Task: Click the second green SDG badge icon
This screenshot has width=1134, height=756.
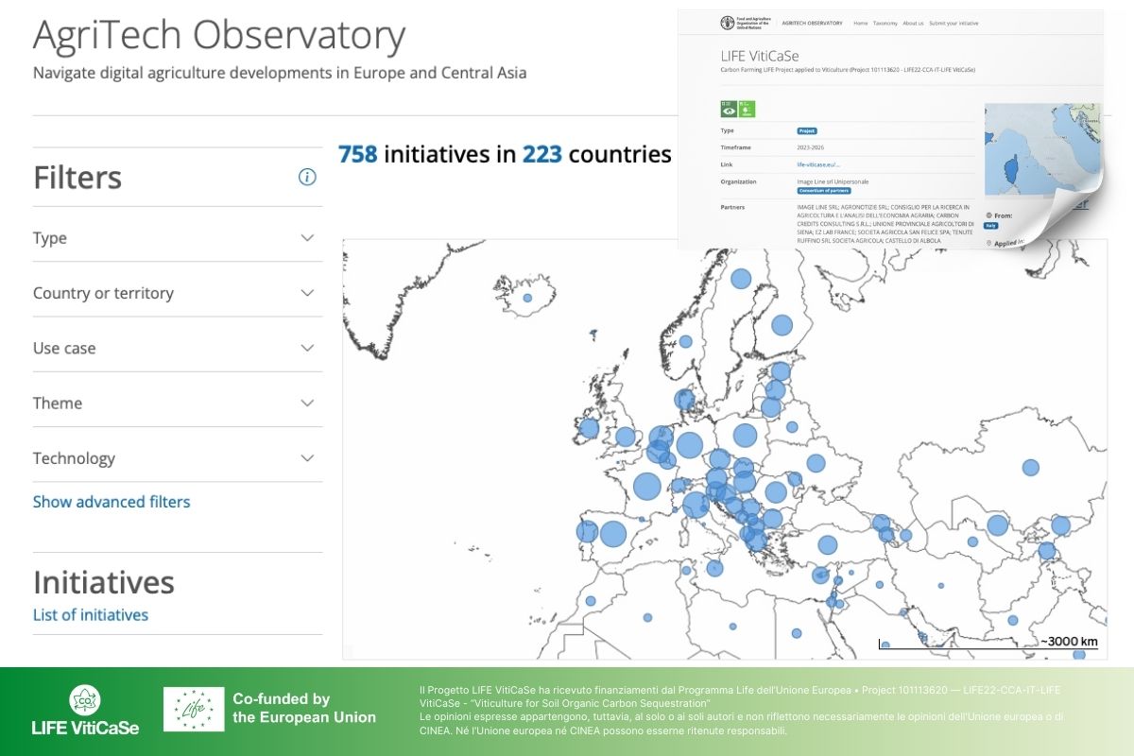Action: [746, 109]
